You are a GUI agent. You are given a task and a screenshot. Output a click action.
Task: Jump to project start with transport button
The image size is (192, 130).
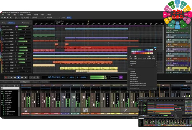click(x=11, y=77)
